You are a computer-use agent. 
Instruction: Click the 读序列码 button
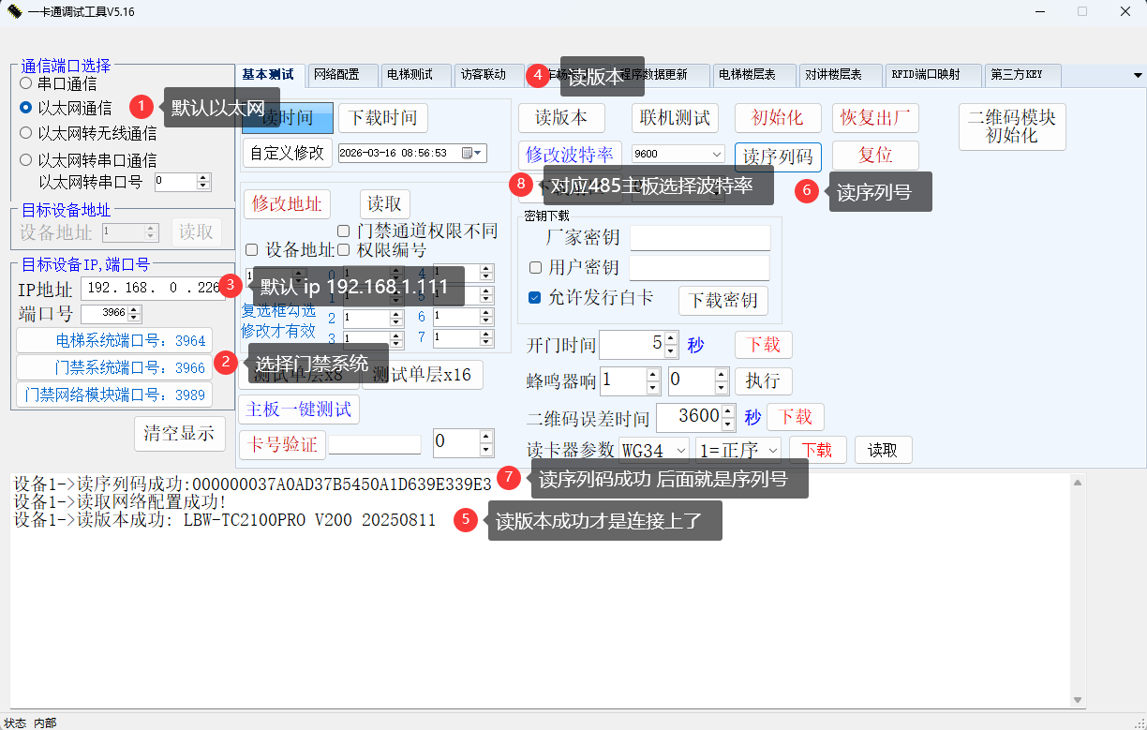778,157
